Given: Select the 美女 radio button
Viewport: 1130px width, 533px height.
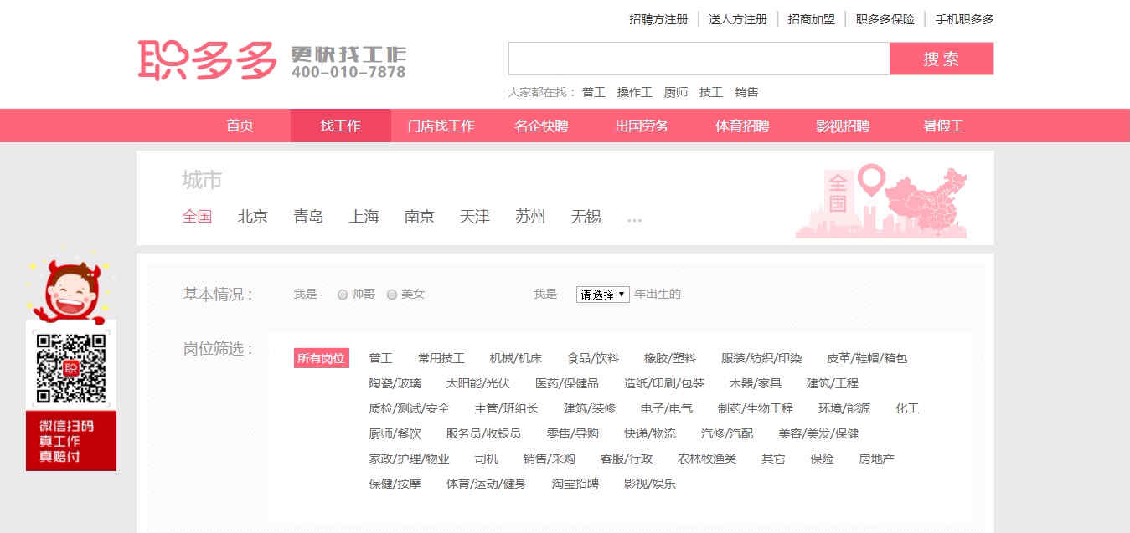Looking at the screenshot, I should [392, 294].
